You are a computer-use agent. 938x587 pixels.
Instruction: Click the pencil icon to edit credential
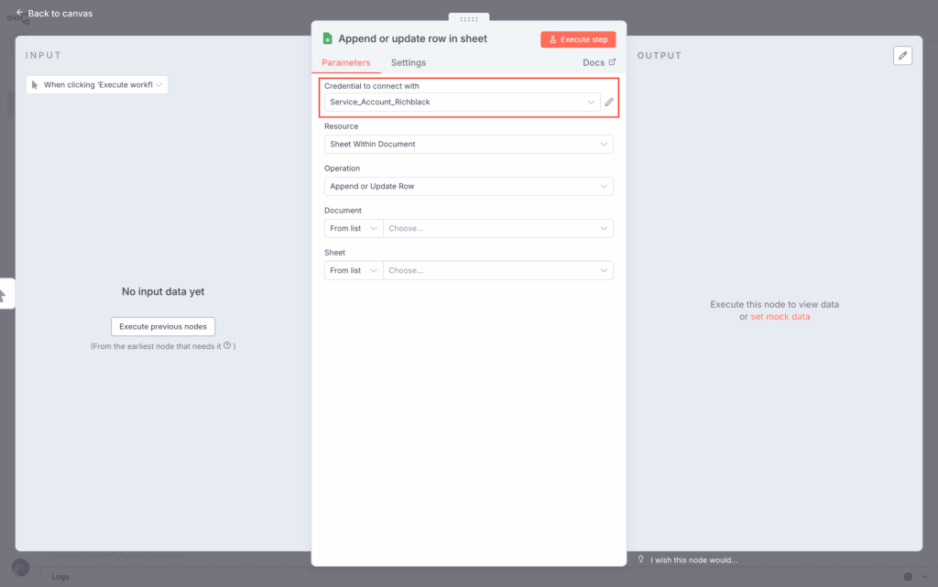pyautogui.click(x=609, y=103)
